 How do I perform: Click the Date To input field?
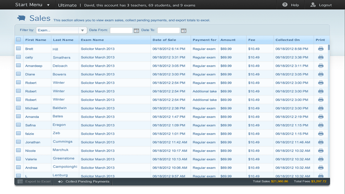point(168,30)
